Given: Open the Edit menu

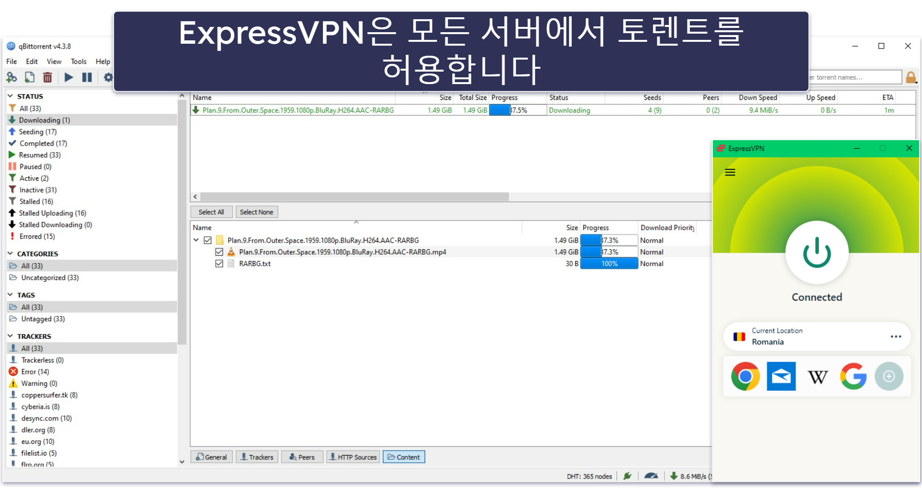Looking at the screenshot, I should click(32, 61).
